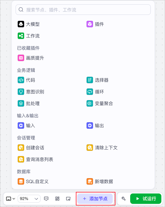The width and height of the screenshot is (165, 207).
Task: Add the 画质提升 favorited plugin
Action: [x=31, y=58]
